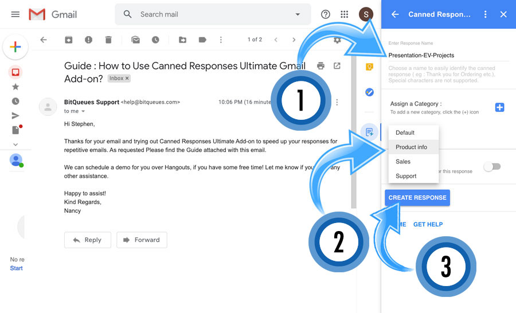Click the Forward button
Viewport: 516px width, 313px height.
[x=142, y=240]
